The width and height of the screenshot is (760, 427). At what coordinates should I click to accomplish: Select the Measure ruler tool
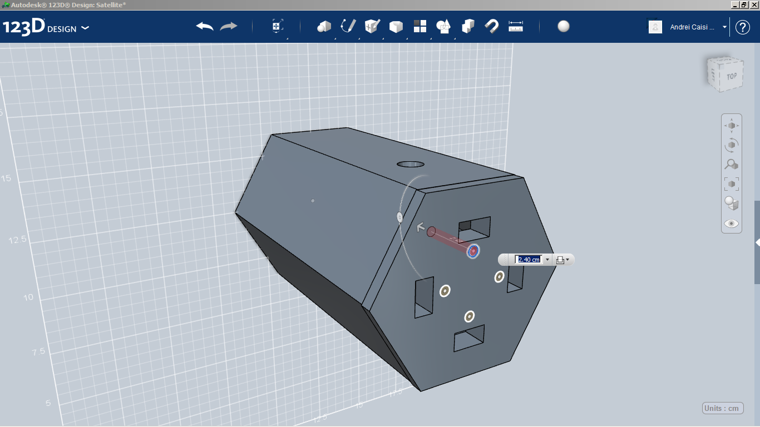(516, 26)
